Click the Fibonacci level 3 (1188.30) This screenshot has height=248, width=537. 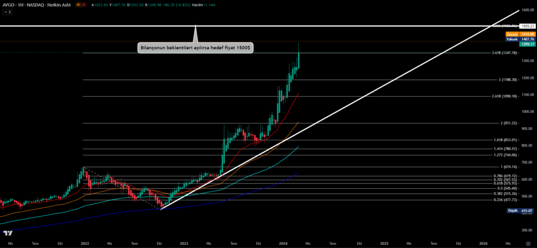click(x=509, y=80)
